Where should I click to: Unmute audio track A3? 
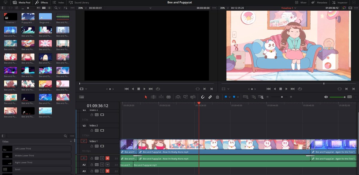coord(107,171)
